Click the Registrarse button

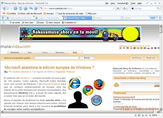coord(151,58)
